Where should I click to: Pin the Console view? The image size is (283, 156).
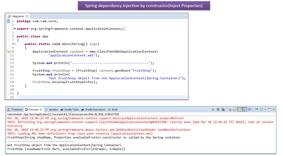pyautogui.click(x=256, y=110)
